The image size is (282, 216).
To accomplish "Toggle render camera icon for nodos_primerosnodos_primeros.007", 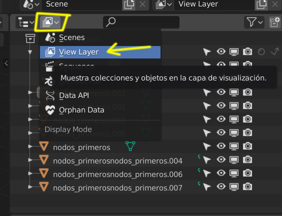I will point(247,186).
